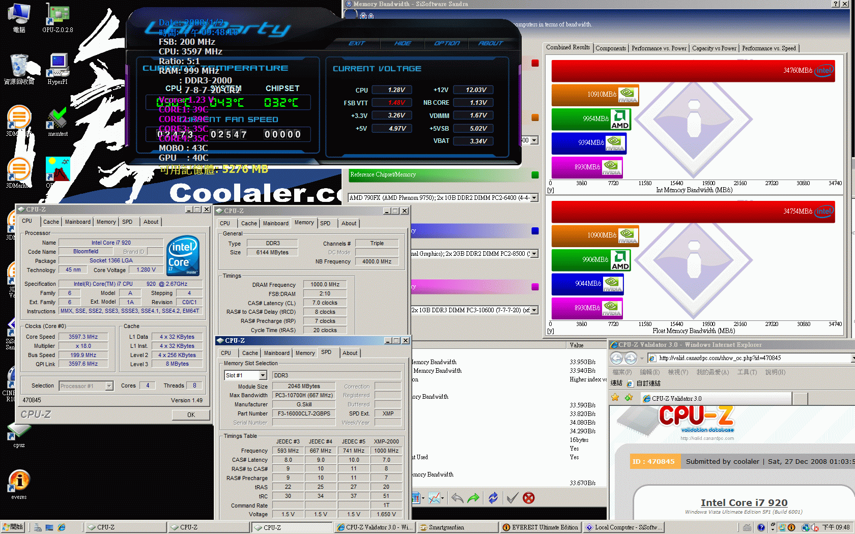855x534 pixels.
Task: Click HIDE in the Smart Guardian panel
Action: click(403, 43)
